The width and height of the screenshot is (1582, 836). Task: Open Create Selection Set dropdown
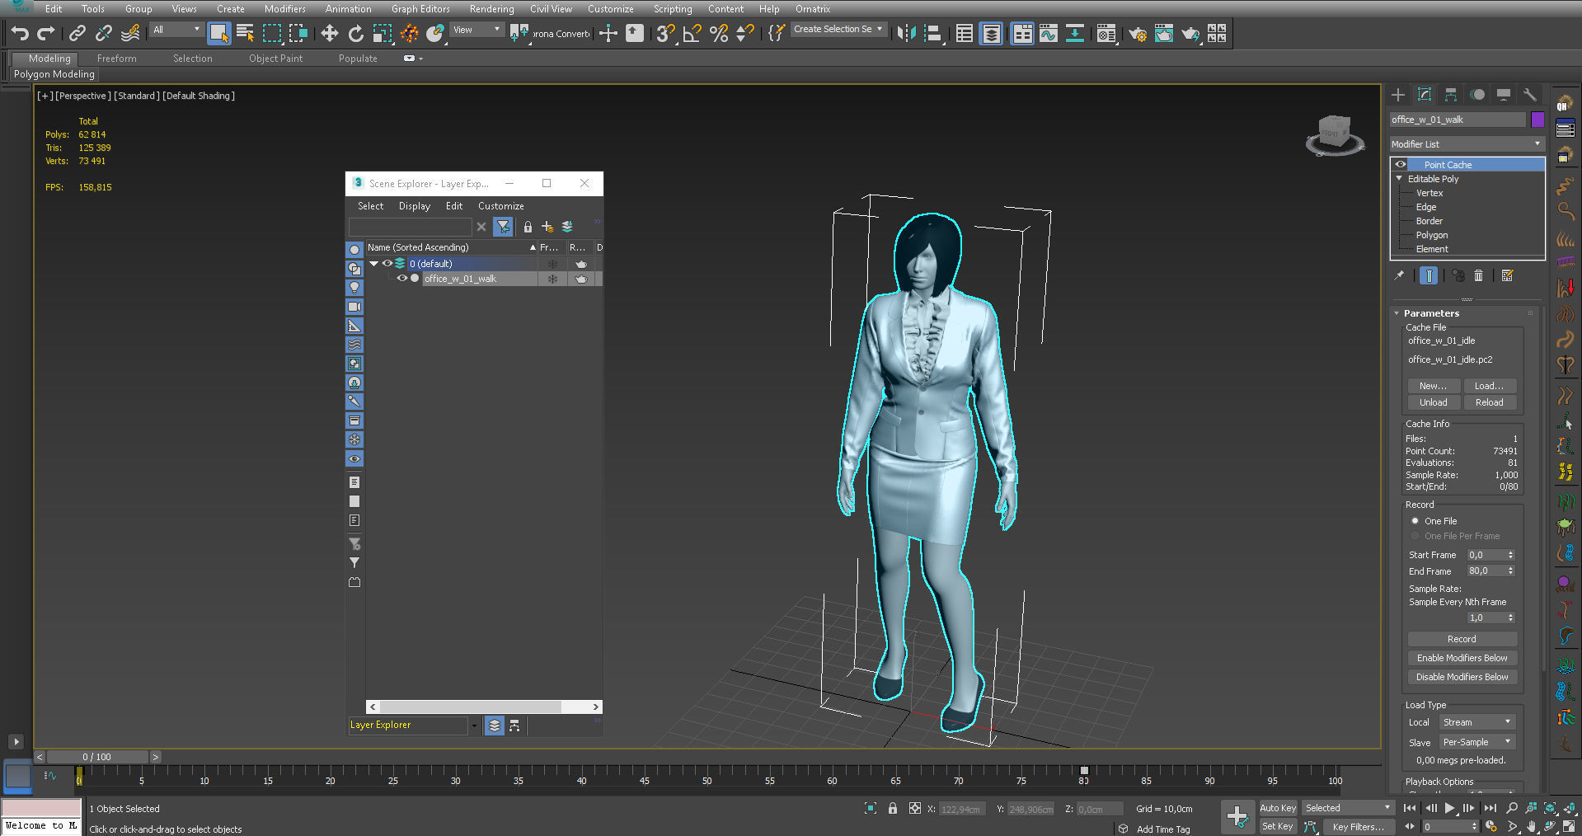coord(838,29)
